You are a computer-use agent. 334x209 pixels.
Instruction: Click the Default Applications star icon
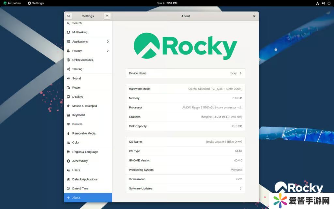(x=68, y=179)
